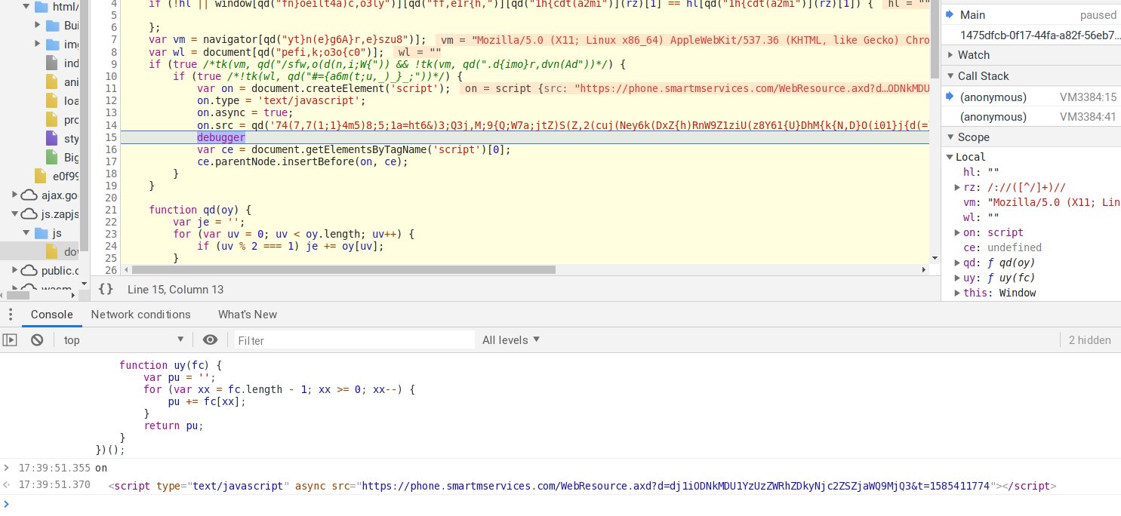Open the top execution context dropdown
The width and height of the screenshot is (1121, 516).
click(123, 340)
